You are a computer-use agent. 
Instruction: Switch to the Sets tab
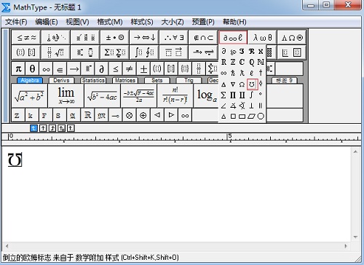[x=157, y=80]
